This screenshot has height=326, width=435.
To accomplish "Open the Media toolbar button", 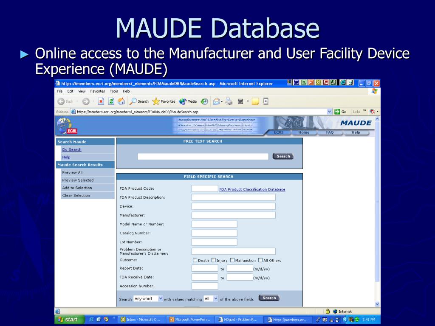I will [188, 101].
